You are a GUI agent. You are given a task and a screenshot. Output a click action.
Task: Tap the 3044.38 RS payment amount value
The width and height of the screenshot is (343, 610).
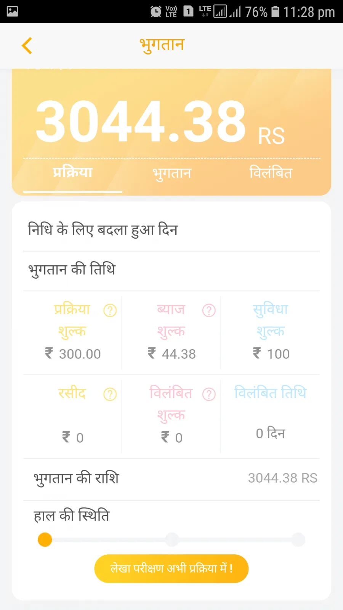[x=282, y=478]
